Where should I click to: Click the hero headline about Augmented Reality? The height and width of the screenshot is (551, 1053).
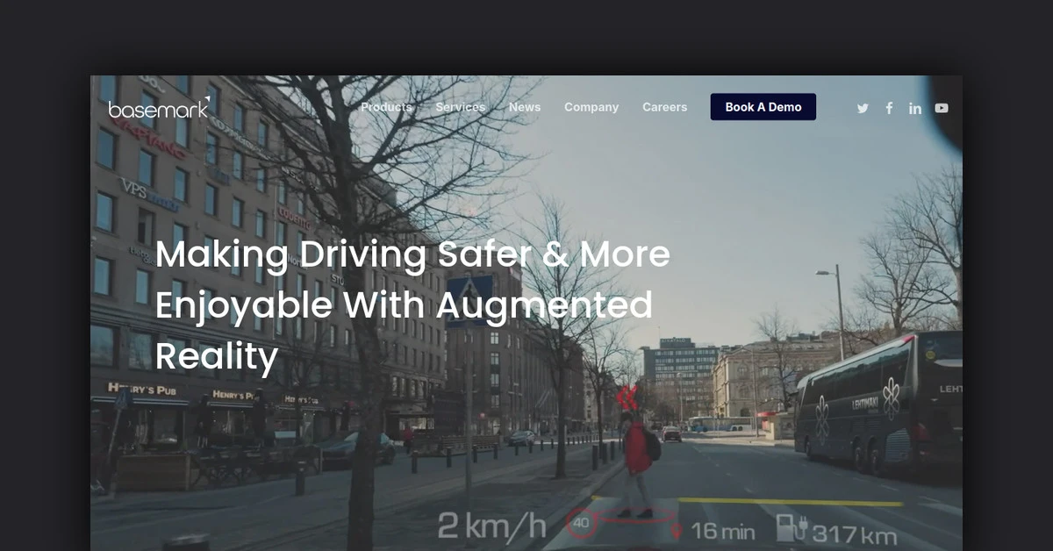pos(412,305)
